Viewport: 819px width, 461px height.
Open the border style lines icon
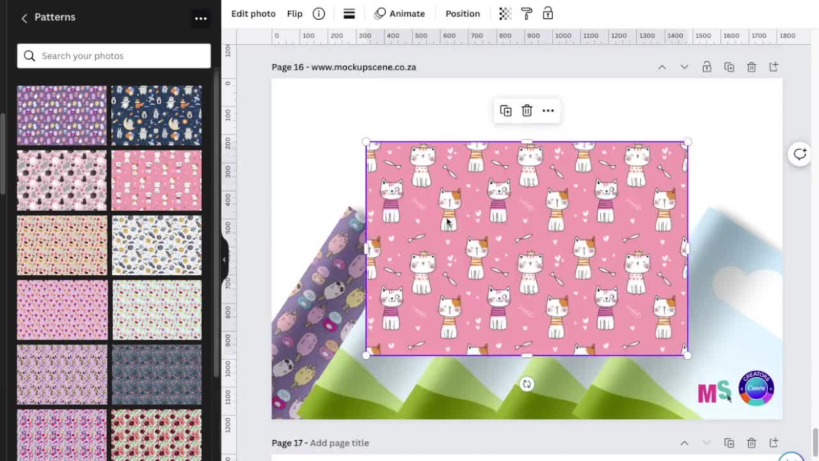tap(349, 13)
